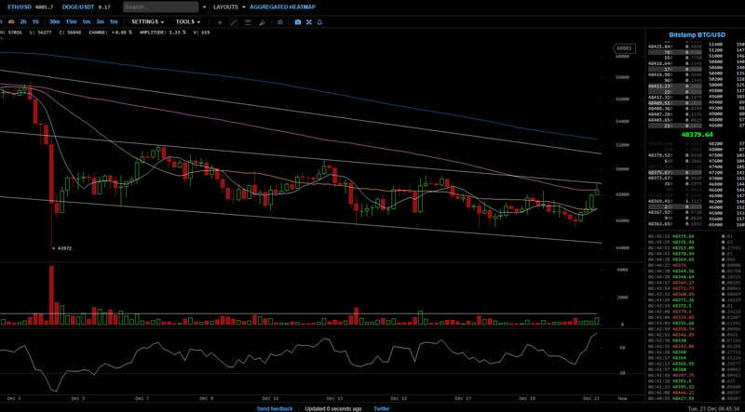Image resolution: width=745 pixels, height=412 pixels.
Task: Click into the Search input field
Action: [160, 7]
